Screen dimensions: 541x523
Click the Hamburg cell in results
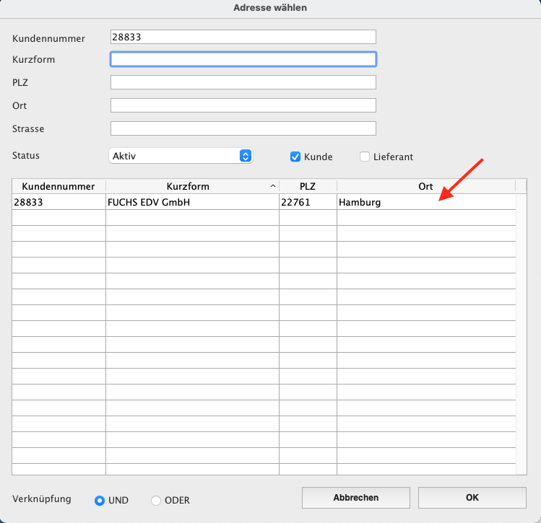tap(360, 203)
